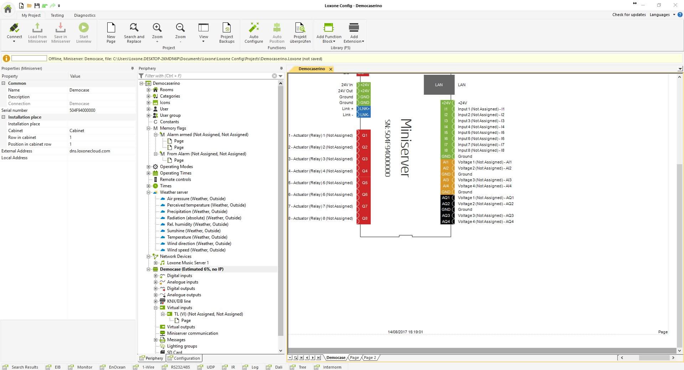Viewport: 684px width, 370px height.
Task: Pin the Properties panel
Action: point(132,68)
